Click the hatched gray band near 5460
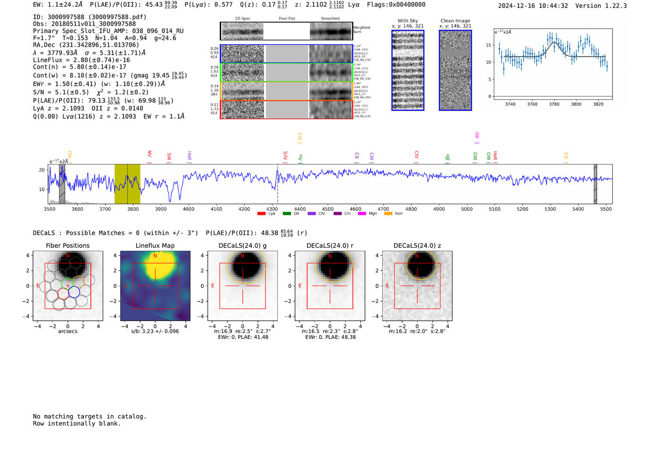 [595, 184]
